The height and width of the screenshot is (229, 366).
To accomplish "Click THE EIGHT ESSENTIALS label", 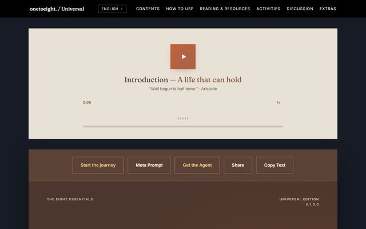I will pyautogui.click(x=70, y=199).
